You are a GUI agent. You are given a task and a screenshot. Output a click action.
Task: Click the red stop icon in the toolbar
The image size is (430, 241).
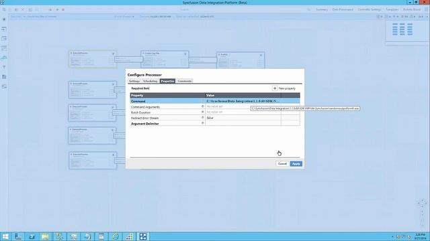coord(63,9)
